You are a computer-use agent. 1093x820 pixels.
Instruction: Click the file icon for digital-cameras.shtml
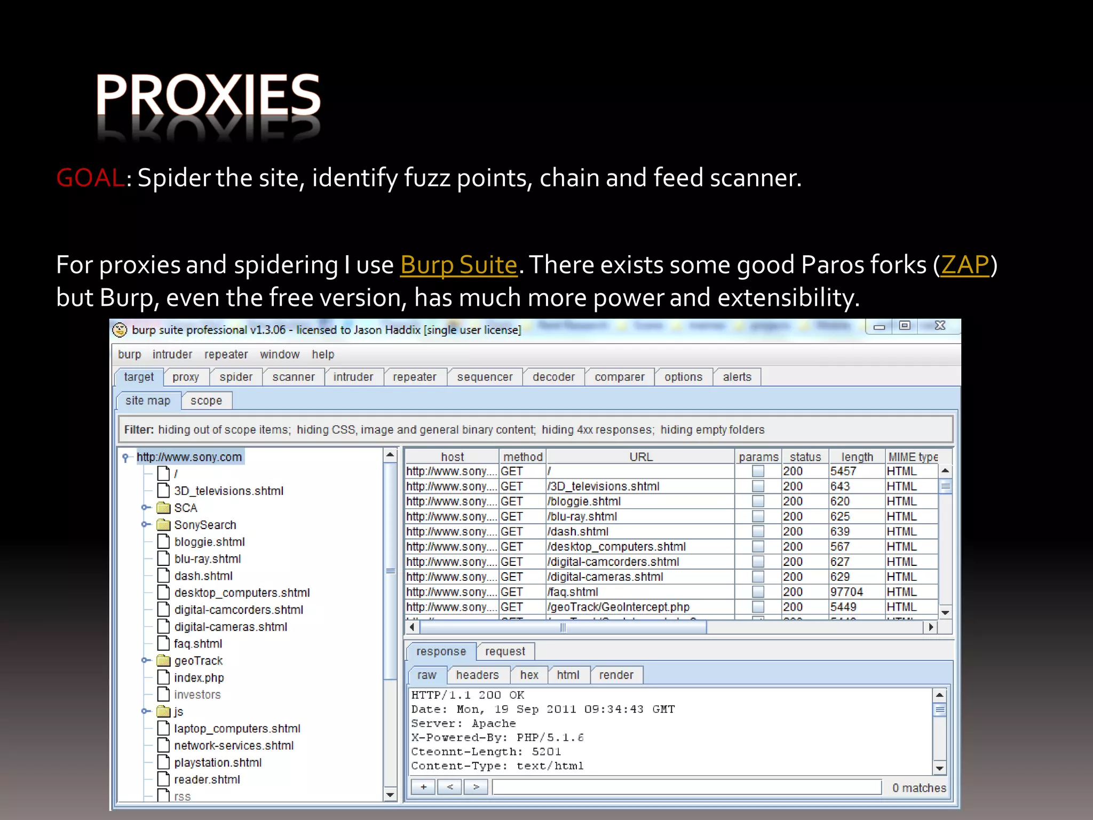(x=163, y=627)
